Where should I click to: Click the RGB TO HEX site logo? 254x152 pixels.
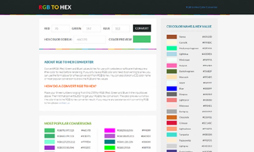coord(55,7)
